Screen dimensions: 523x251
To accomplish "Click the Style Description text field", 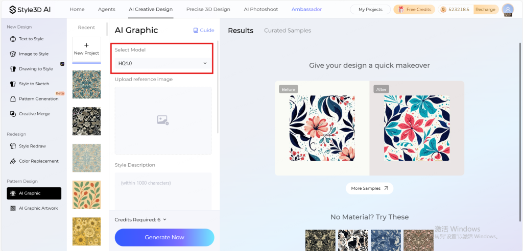I will (163, 191).
